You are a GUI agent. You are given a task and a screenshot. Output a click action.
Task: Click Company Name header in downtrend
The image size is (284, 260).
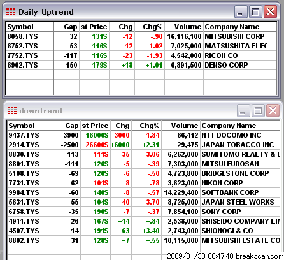pos(240,126)
